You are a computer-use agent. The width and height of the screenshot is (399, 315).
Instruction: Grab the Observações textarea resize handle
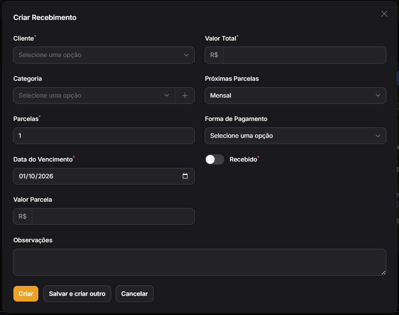384,273
